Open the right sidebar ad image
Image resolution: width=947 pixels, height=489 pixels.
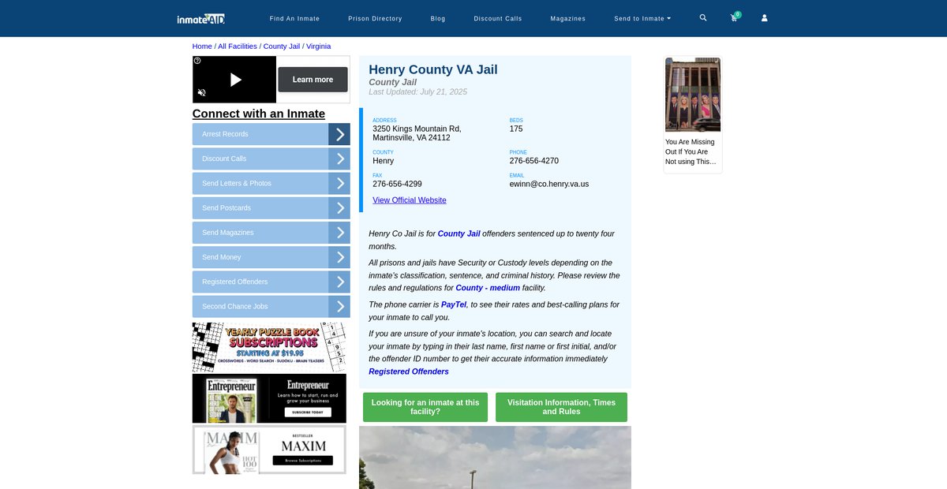(693, 94)
